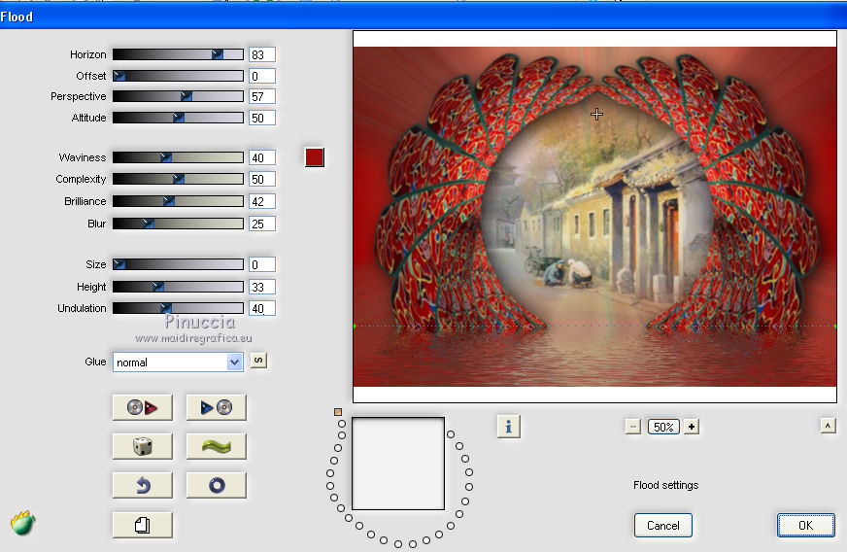
Task: Adjust the Offset slider
Action: click(178, 76)
